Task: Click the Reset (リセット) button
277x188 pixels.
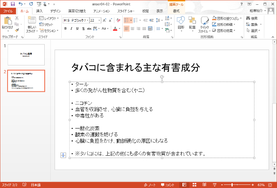Action: (46, 24)
